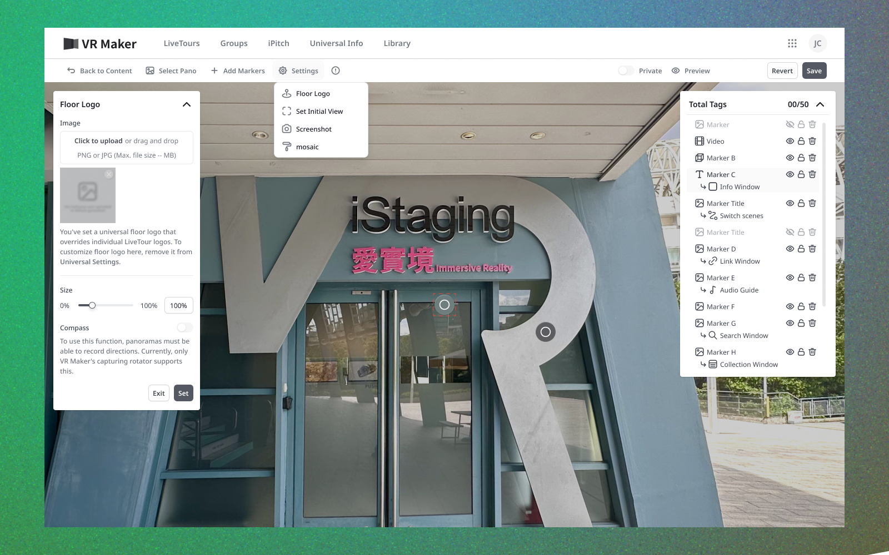889x555 pixels.
Task: Click the info circle icon beside Settings
Action: click(336, 70)
